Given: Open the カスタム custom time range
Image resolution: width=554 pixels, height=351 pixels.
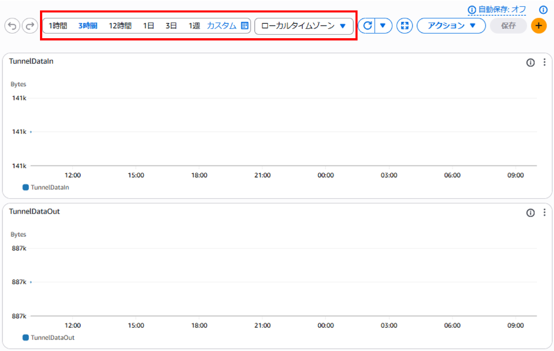Looking at the screenshot, I should (x=221, y=26).
